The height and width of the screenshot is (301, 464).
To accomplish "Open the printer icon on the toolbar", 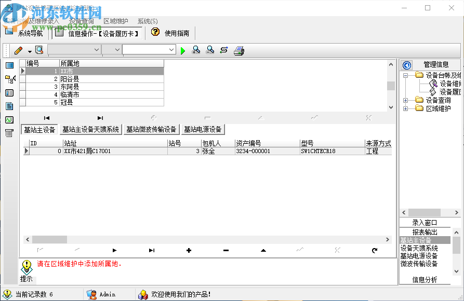I will coord(238,50).
